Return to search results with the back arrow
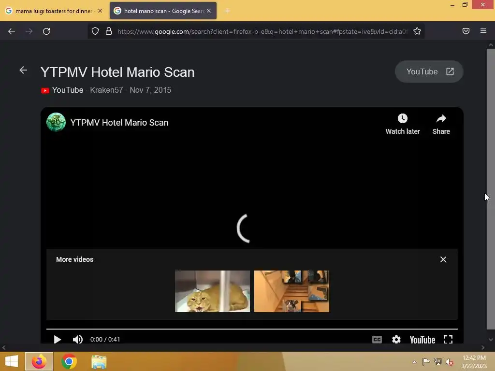 point(23,70)
